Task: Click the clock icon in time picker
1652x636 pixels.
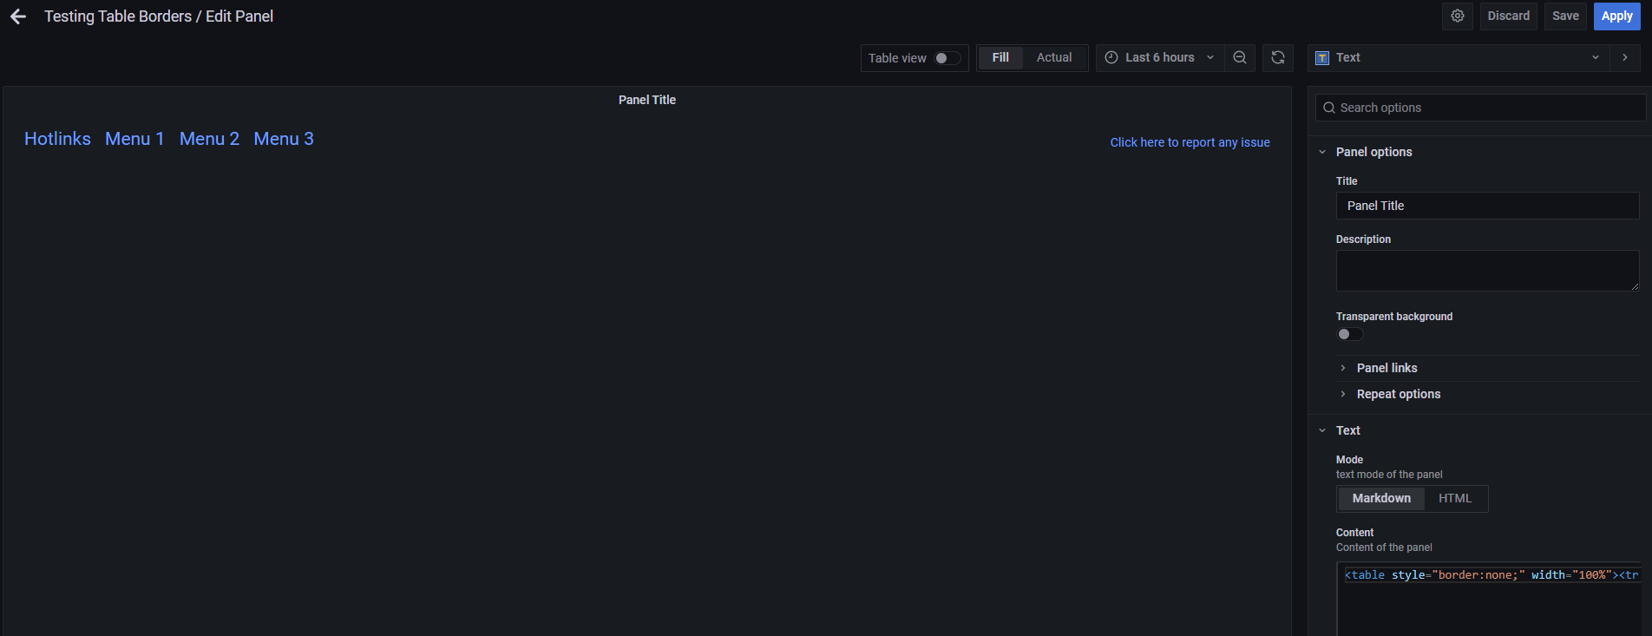Action: (1111, 57)
